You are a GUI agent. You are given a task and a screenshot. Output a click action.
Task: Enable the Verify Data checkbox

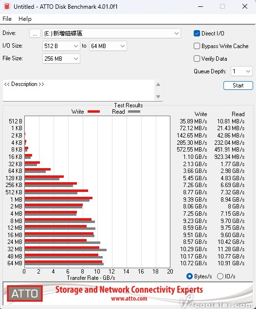click(197, 59)
